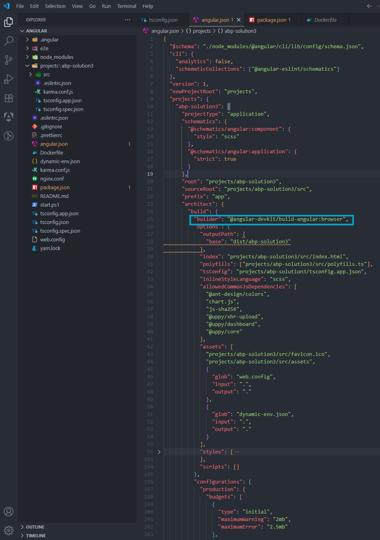Image resolution: width=380 pixels, height=540 pixels.
Task: Open the Manage gear icon
Action: (9, 531)
